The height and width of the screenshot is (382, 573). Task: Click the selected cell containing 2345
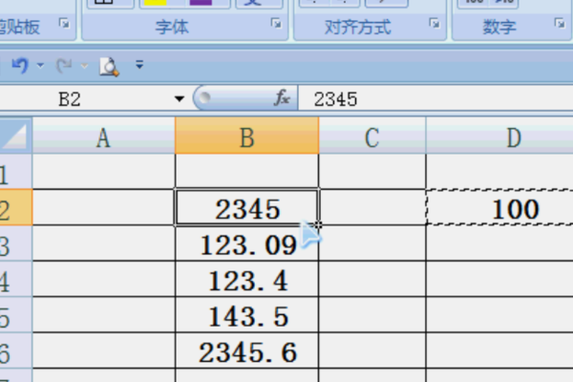pos(247,207)
